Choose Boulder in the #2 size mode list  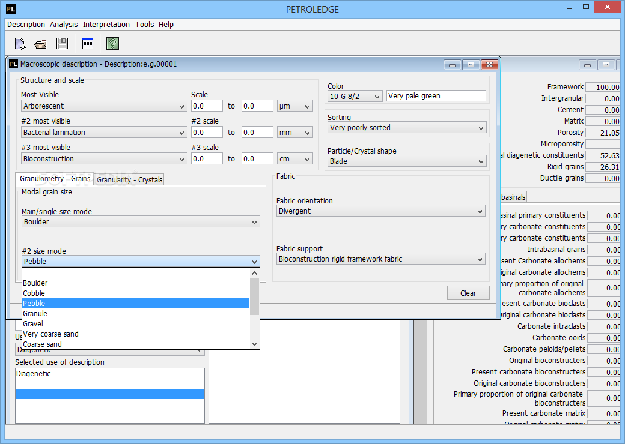[x=136, y=283]
